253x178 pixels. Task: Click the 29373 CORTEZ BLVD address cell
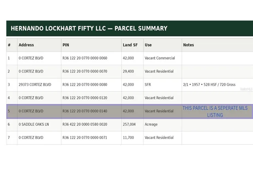35,85
